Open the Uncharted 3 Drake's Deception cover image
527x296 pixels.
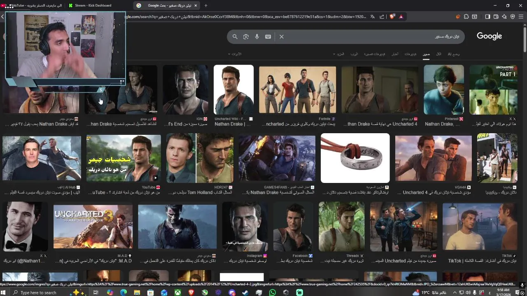pos(93,227)
